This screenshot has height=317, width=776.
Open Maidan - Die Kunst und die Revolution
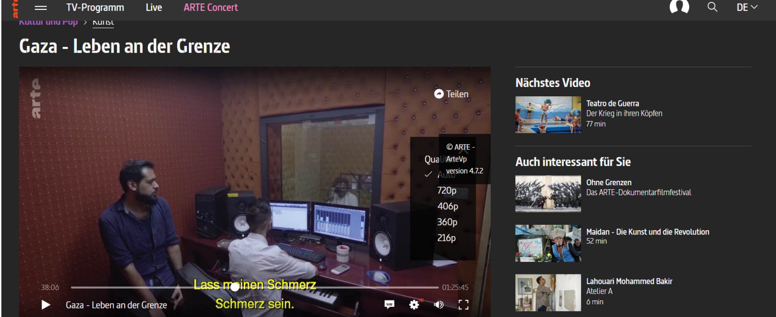coord(647,232)
